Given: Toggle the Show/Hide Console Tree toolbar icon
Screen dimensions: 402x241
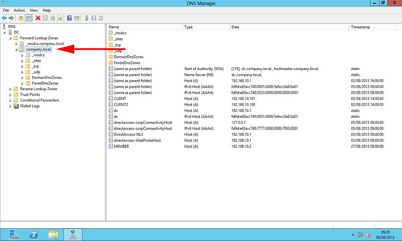Looking at the screenshot, I should click(29, 18).
